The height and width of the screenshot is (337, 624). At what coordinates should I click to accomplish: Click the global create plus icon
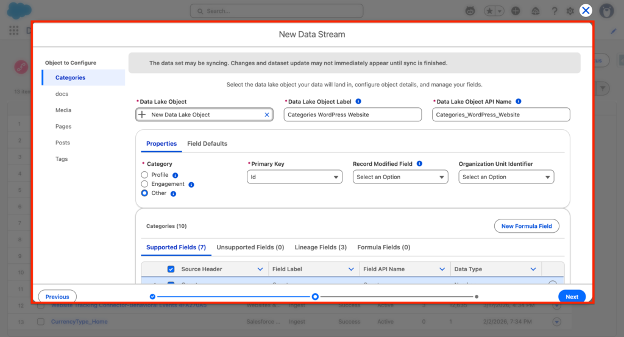[x=516, y=11]
